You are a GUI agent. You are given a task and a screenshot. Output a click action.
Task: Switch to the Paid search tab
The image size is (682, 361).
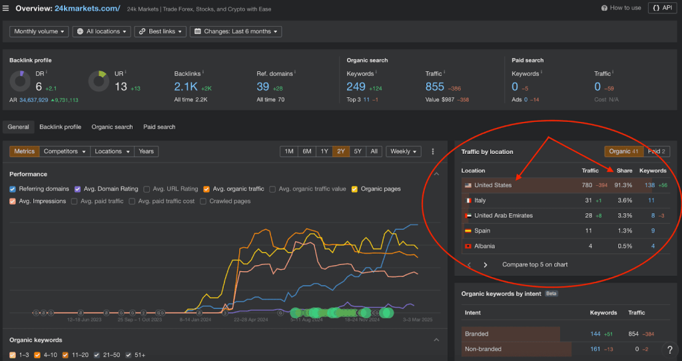pos(160,127)
